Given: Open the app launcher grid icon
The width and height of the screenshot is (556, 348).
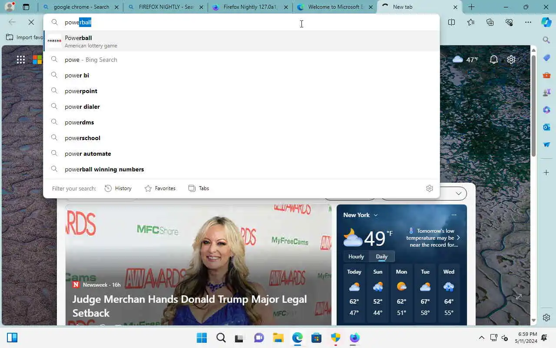Looking at the screenshot, I should click(20, 60).
